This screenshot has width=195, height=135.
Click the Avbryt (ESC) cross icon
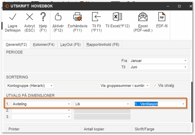pyautogui.click(x=30, y=17)
